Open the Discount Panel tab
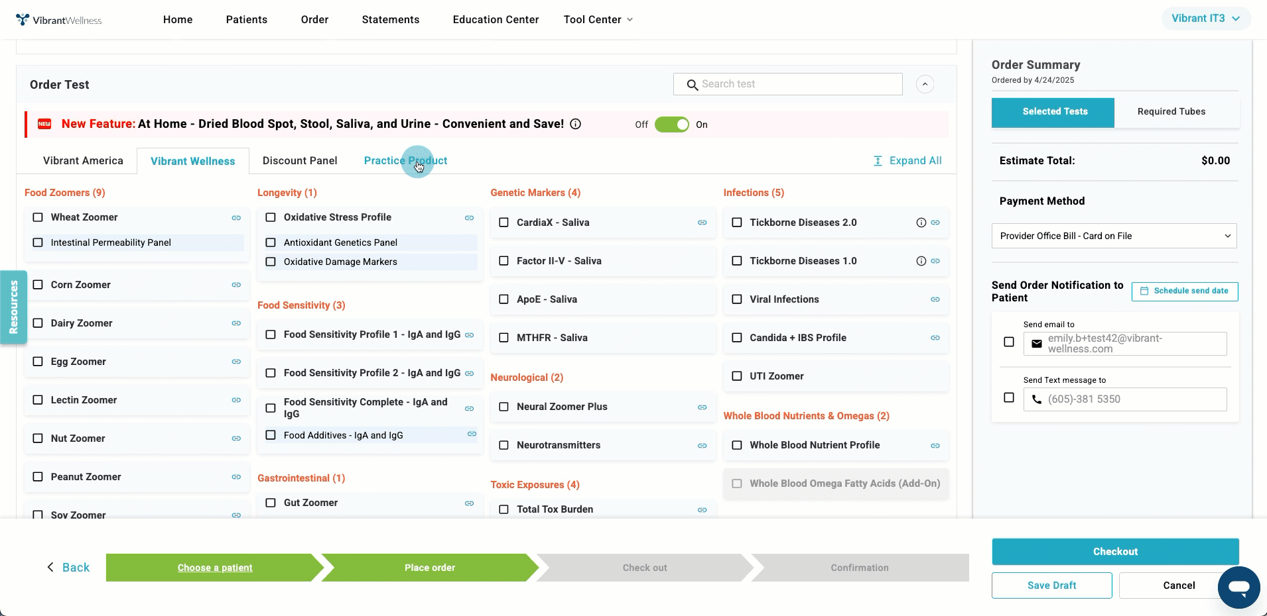Image resolution: width=1267 pixels, height=616 pixels. coord(300,161)
